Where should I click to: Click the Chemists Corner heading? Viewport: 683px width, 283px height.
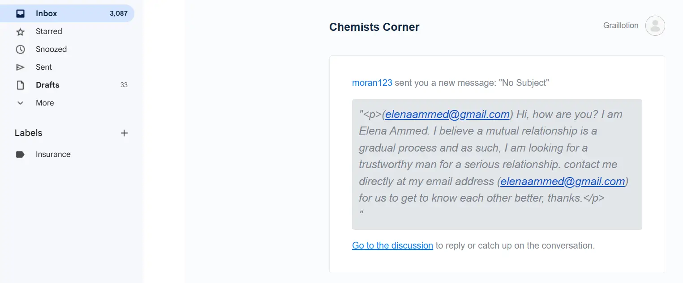(374, 27)
